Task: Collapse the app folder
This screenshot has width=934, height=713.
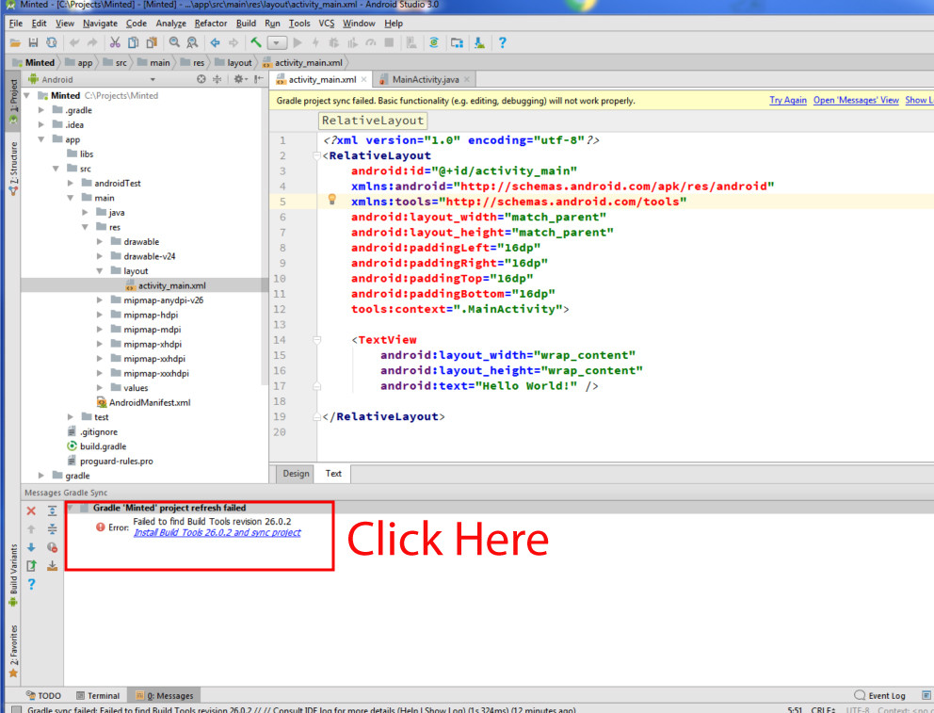Action: click(41, 139)
